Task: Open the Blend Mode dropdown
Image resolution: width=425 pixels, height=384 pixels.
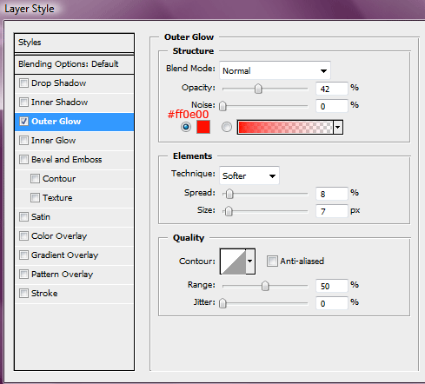Action: click(x=275, y=70)
